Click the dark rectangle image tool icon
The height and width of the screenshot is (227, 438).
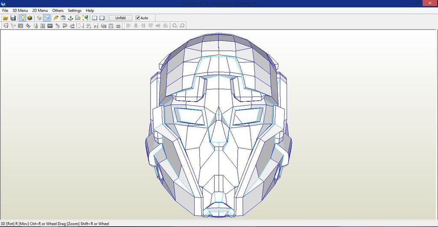(50, 26)
